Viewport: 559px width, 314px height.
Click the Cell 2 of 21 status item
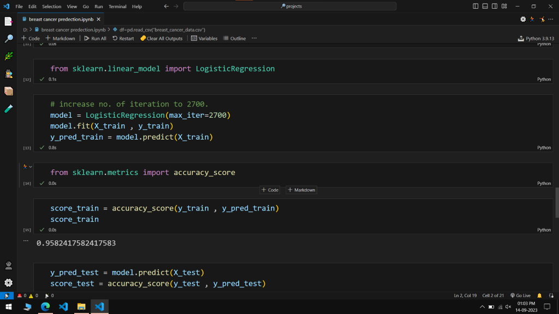pos(493,295)
